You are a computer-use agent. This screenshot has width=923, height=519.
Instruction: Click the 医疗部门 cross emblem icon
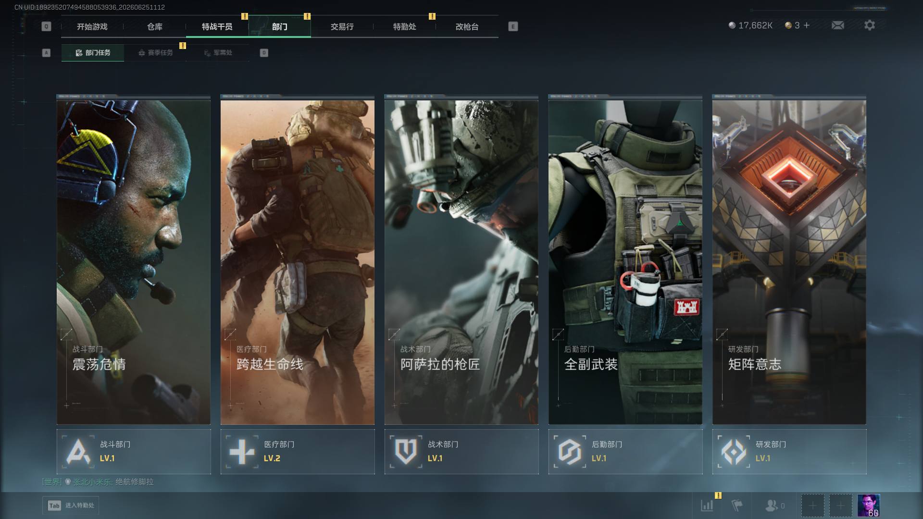pyautogui.click(x=242, y=452)
